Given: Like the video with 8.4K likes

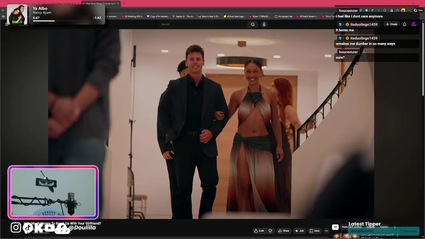Looking at the screenshot, I should pyautogui.click(x=259, y=231).
